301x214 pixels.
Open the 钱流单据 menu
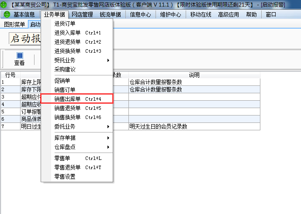click(111, 14)
